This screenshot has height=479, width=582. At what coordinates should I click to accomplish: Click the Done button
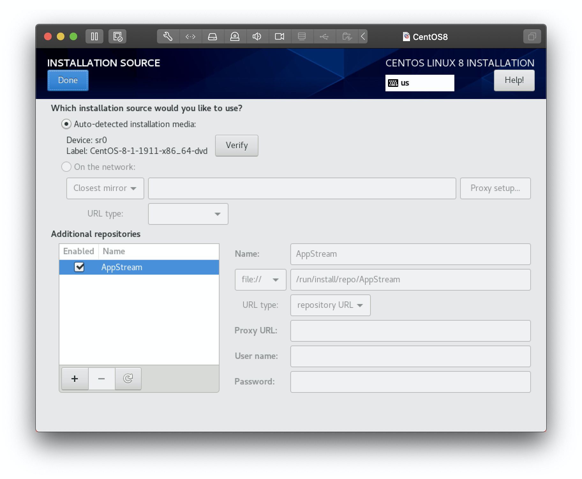coord(68,80)
